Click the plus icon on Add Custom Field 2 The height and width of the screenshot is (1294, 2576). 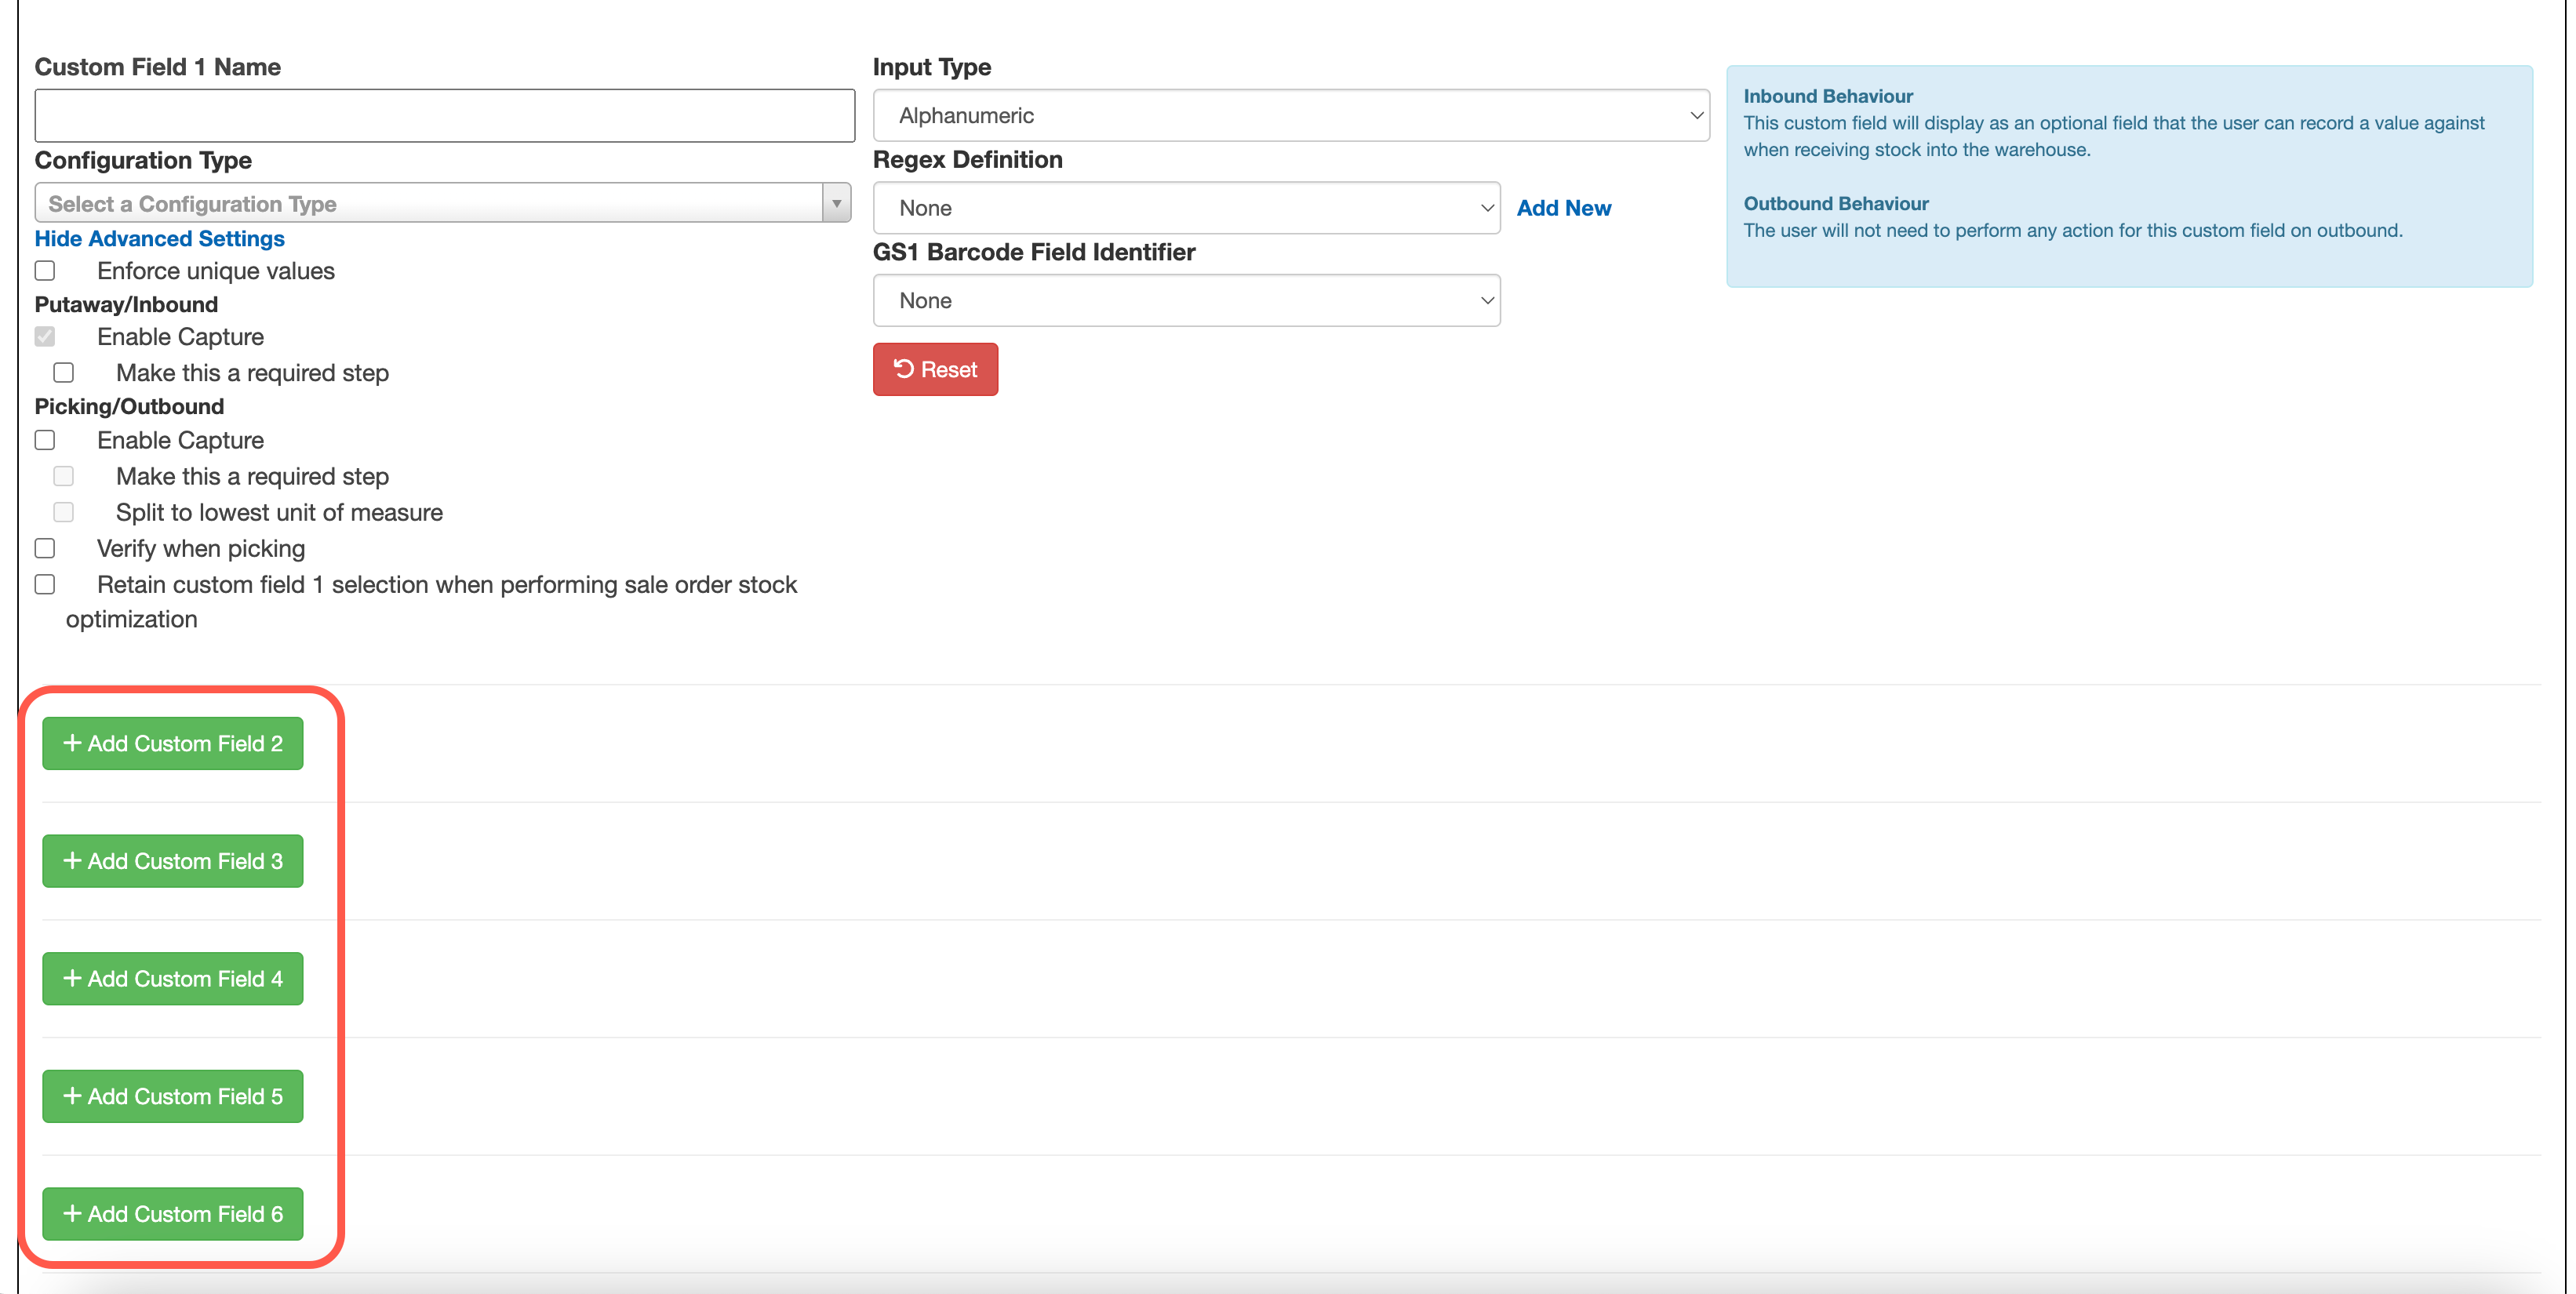pos(73,743)
